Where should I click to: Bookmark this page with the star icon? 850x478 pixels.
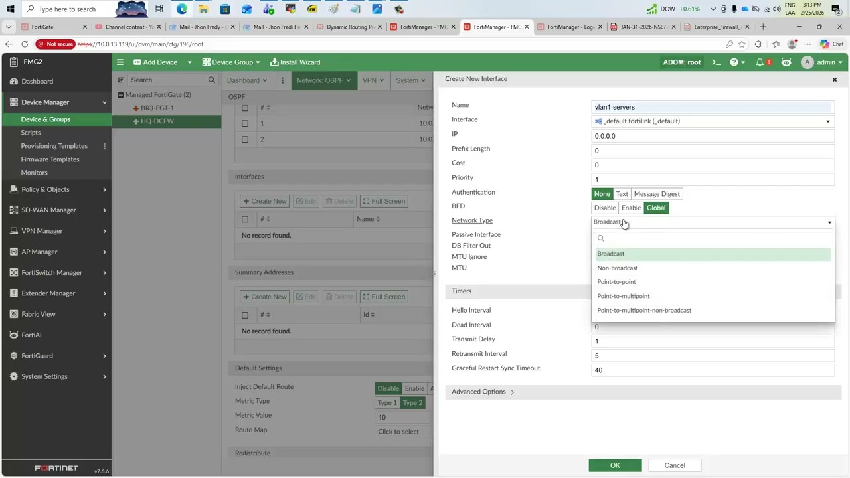click(742, 44)
